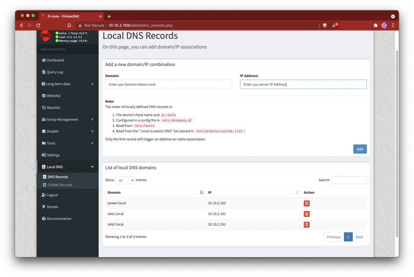Sort table by Domain column
Screen dimensions: 414x277
pos(155,193)
